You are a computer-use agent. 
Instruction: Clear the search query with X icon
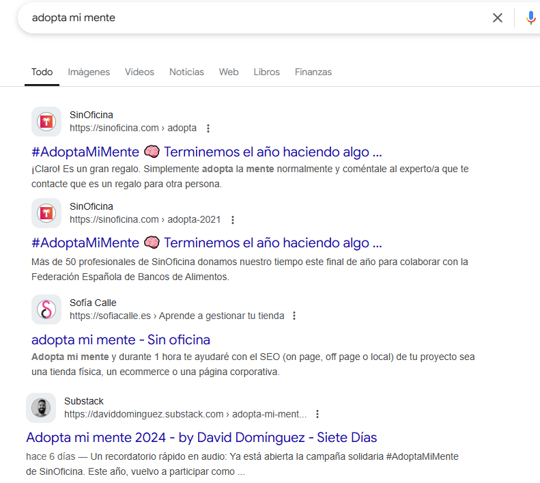(498, 18)
